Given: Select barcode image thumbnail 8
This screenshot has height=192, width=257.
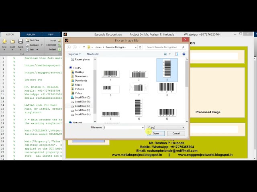Looking at the screenshot, I should [x=167, y=88].
